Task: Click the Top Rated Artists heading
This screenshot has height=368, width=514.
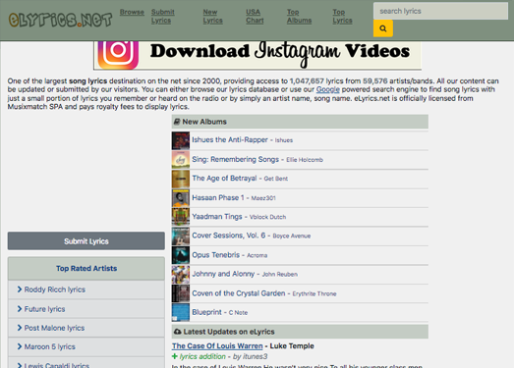Action: coord(86,268)
